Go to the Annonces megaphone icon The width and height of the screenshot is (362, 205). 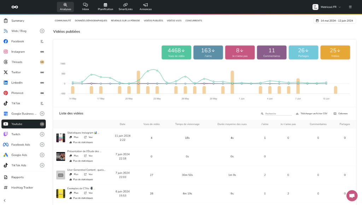click(145, 5)
